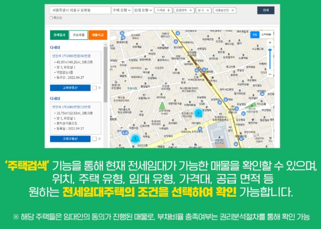Click the bus stop icon by 대양빌딩

pos(262,94)
